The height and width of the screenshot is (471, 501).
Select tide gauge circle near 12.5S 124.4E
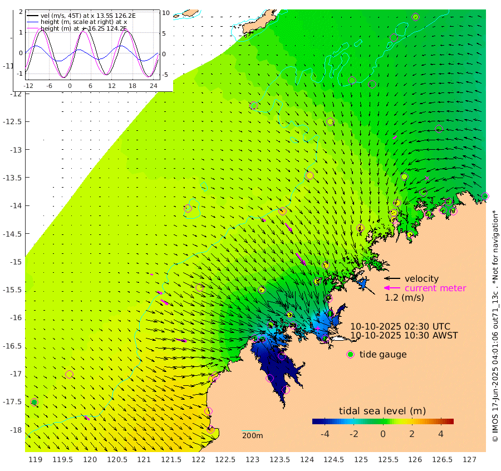click(x=330, y=122)
